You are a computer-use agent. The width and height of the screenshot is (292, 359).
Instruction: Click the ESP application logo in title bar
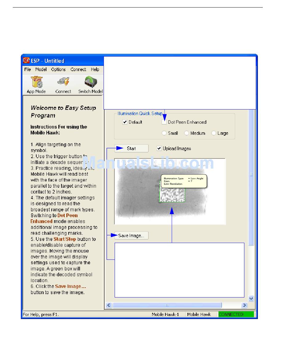[x=26, y=60]
